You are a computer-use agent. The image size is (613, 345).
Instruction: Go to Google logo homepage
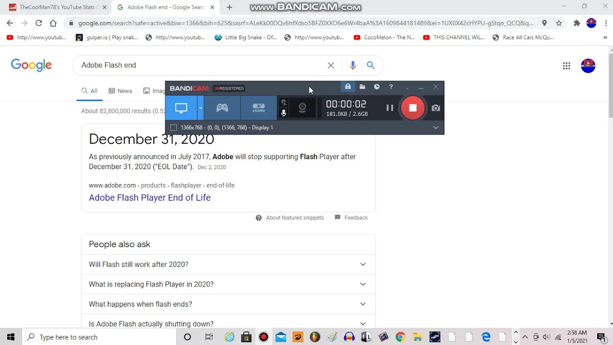[x=31, y=65]
